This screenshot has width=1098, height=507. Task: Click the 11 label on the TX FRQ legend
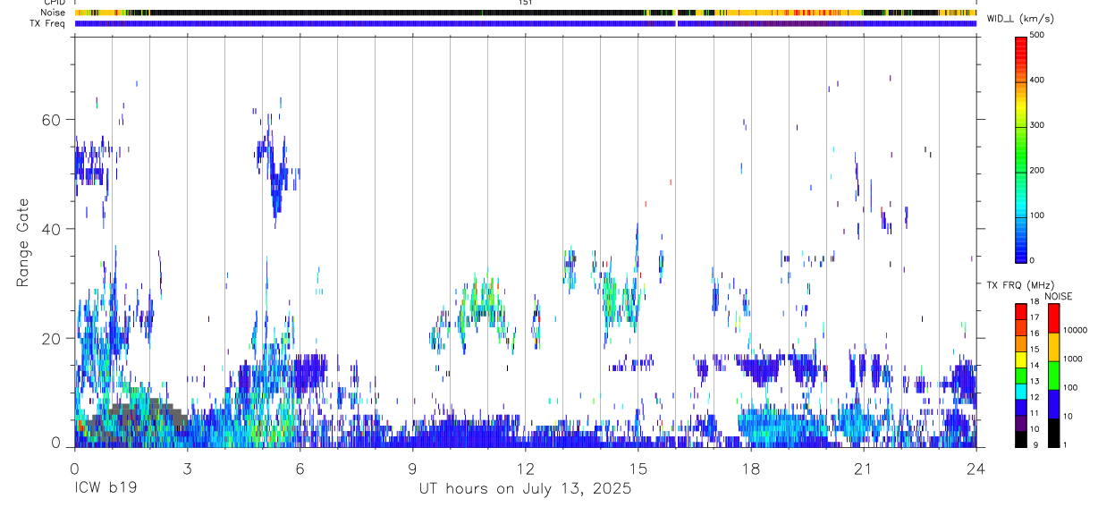coord(1034,412)
